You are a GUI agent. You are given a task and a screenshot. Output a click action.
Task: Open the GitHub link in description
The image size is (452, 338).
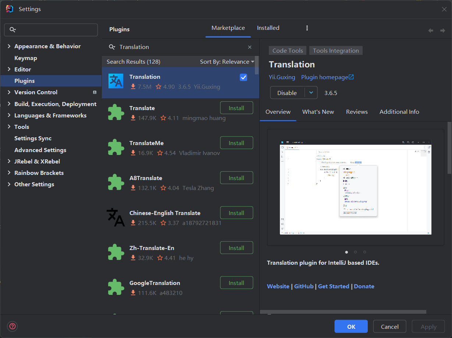tap(304, 286)
